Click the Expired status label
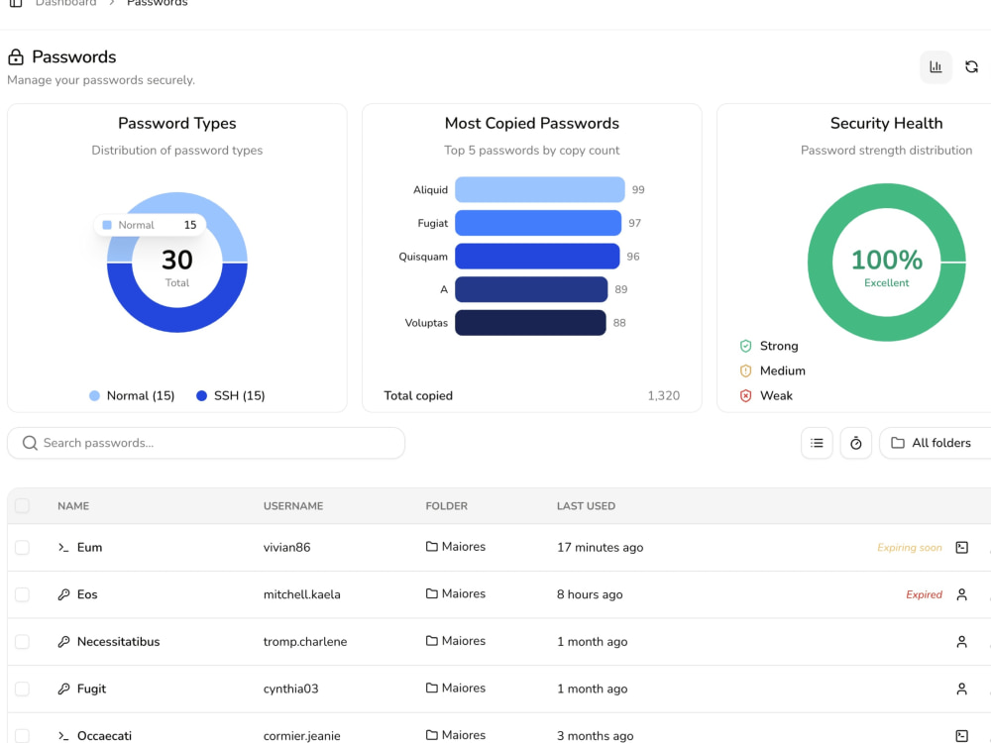Viewport: 991px width, 743px height. tap(924, 594)
